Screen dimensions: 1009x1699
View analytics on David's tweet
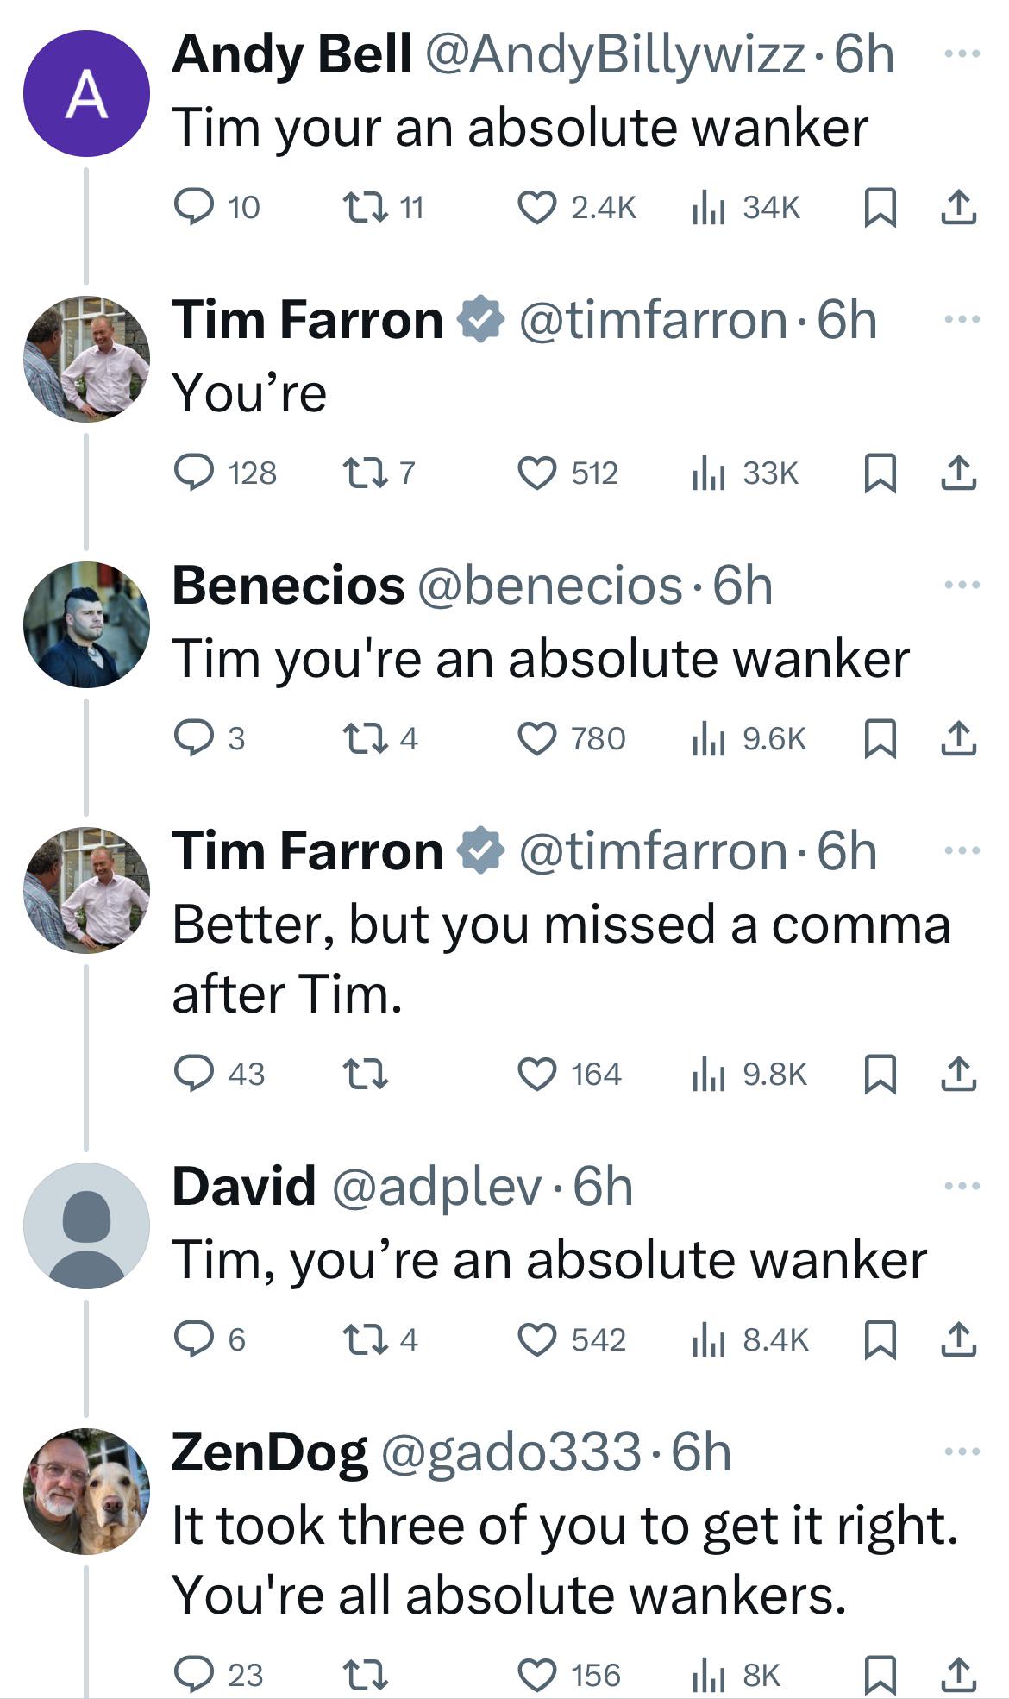(x=708, y=1339)
